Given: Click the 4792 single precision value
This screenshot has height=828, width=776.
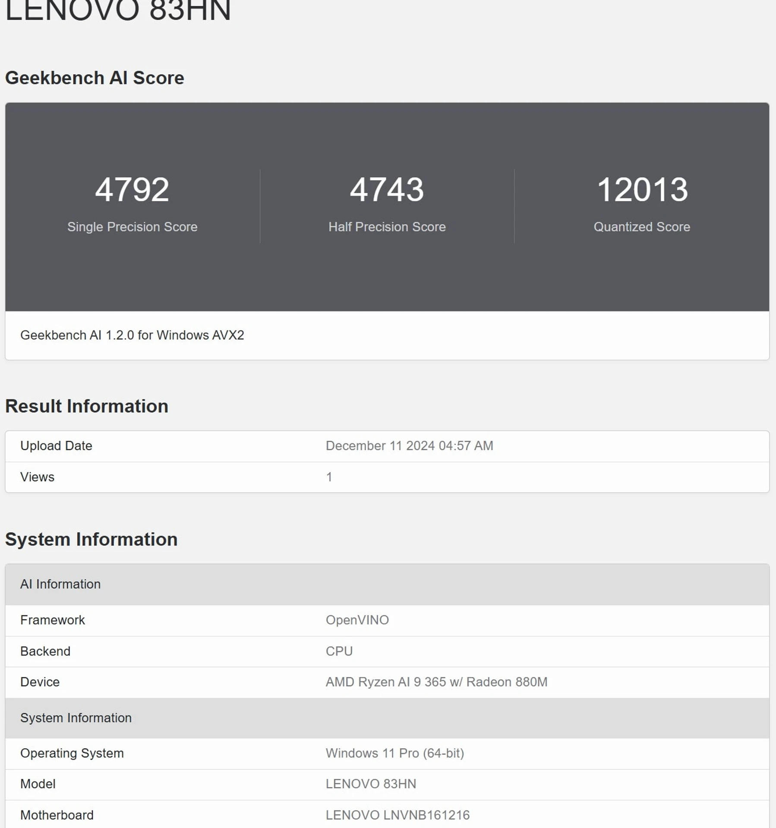Looking at the screenshot, I should (132, 189).
